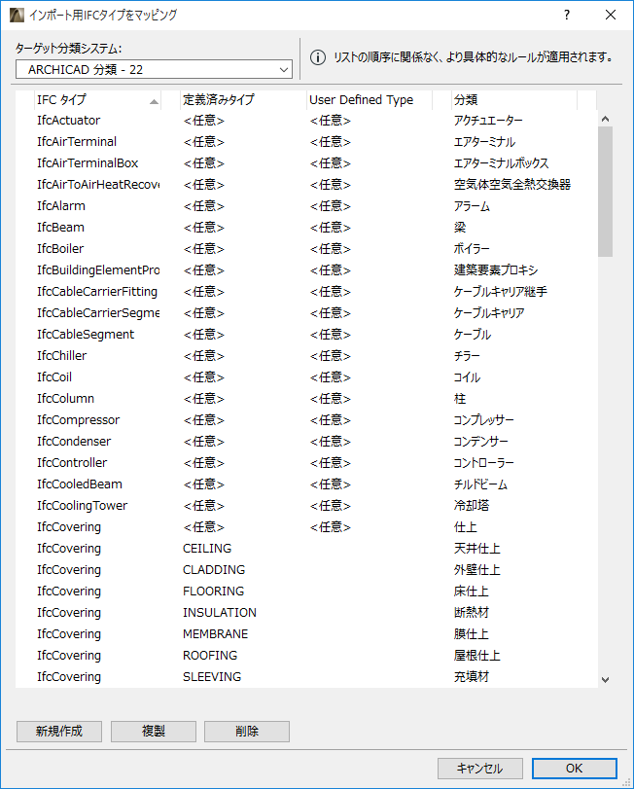
Task: Select the IfcAirTerminalBox row
Action: (x=306, y=163)
